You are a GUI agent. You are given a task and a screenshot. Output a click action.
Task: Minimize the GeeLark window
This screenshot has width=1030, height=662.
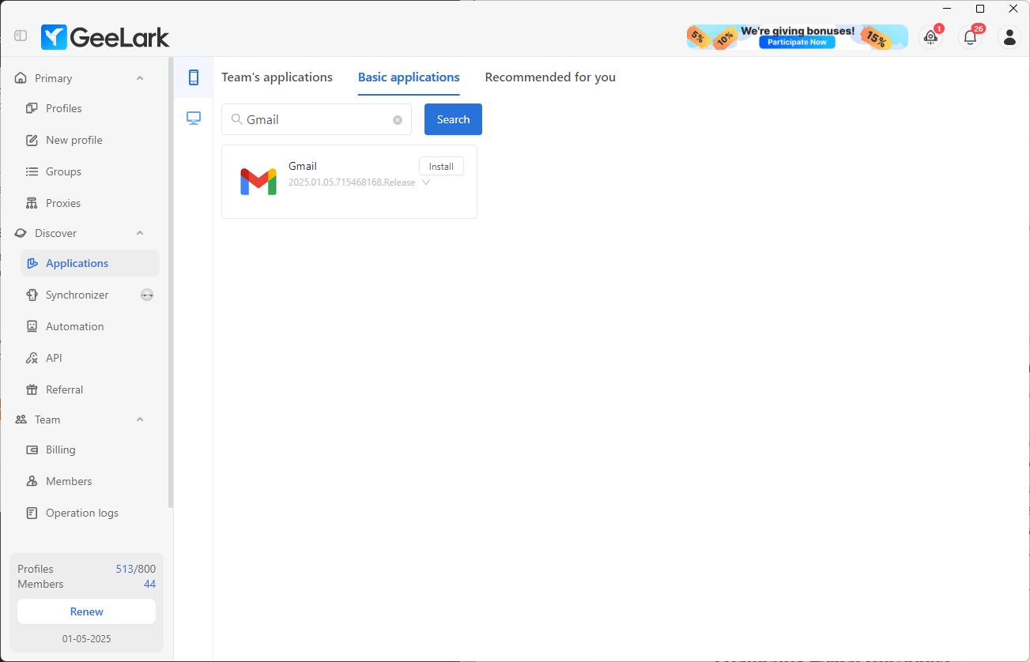click(x=947, y=9)
